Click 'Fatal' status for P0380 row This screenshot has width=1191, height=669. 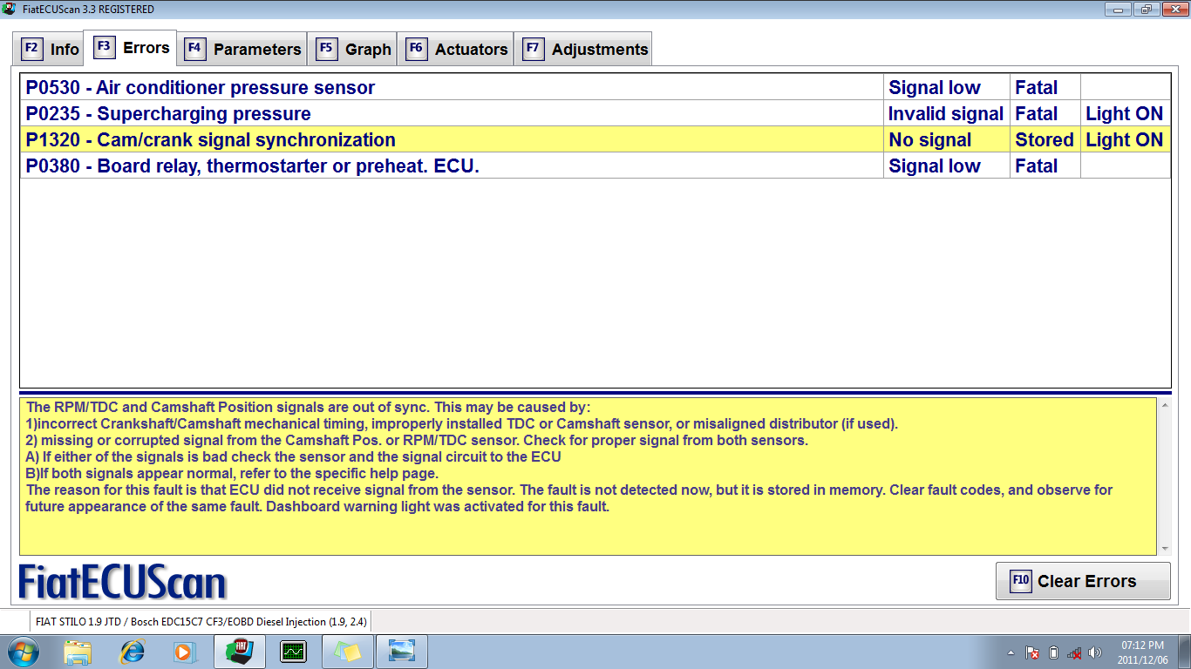pos(1045,166)
